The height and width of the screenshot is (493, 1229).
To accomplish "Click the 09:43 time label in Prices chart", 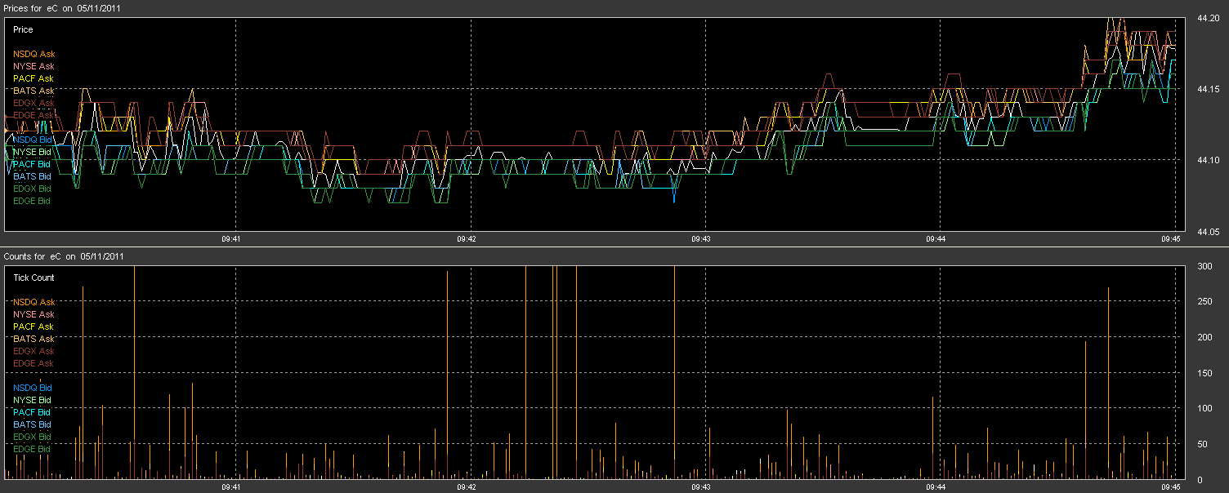I will 701,239.
